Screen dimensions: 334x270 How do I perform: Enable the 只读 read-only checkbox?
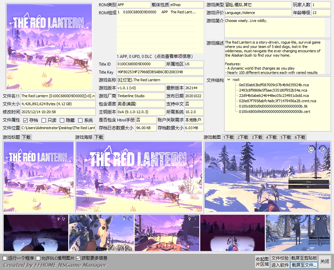(x=44, y=120)
